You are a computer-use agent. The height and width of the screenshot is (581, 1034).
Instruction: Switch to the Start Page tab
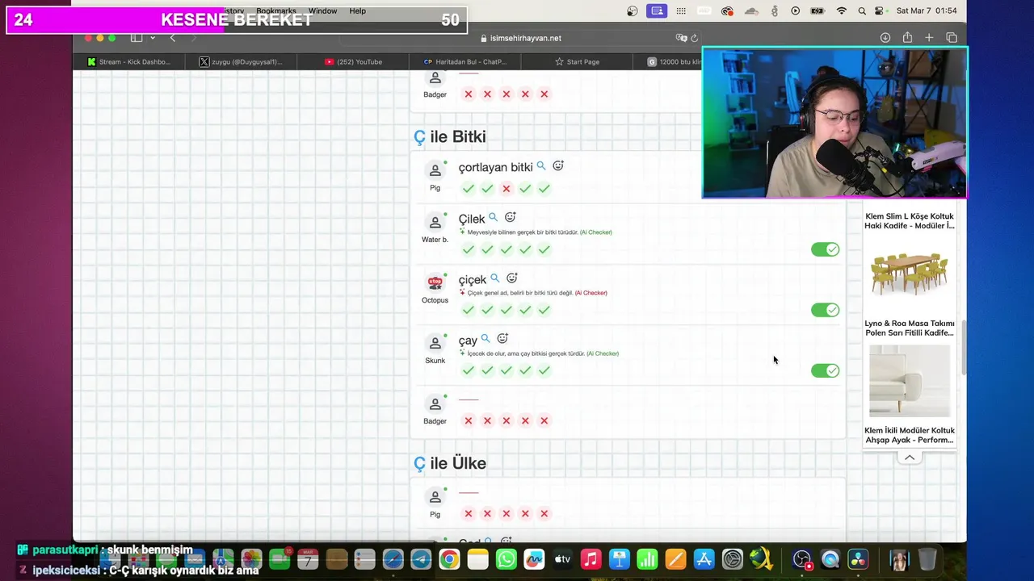[577, 61]
